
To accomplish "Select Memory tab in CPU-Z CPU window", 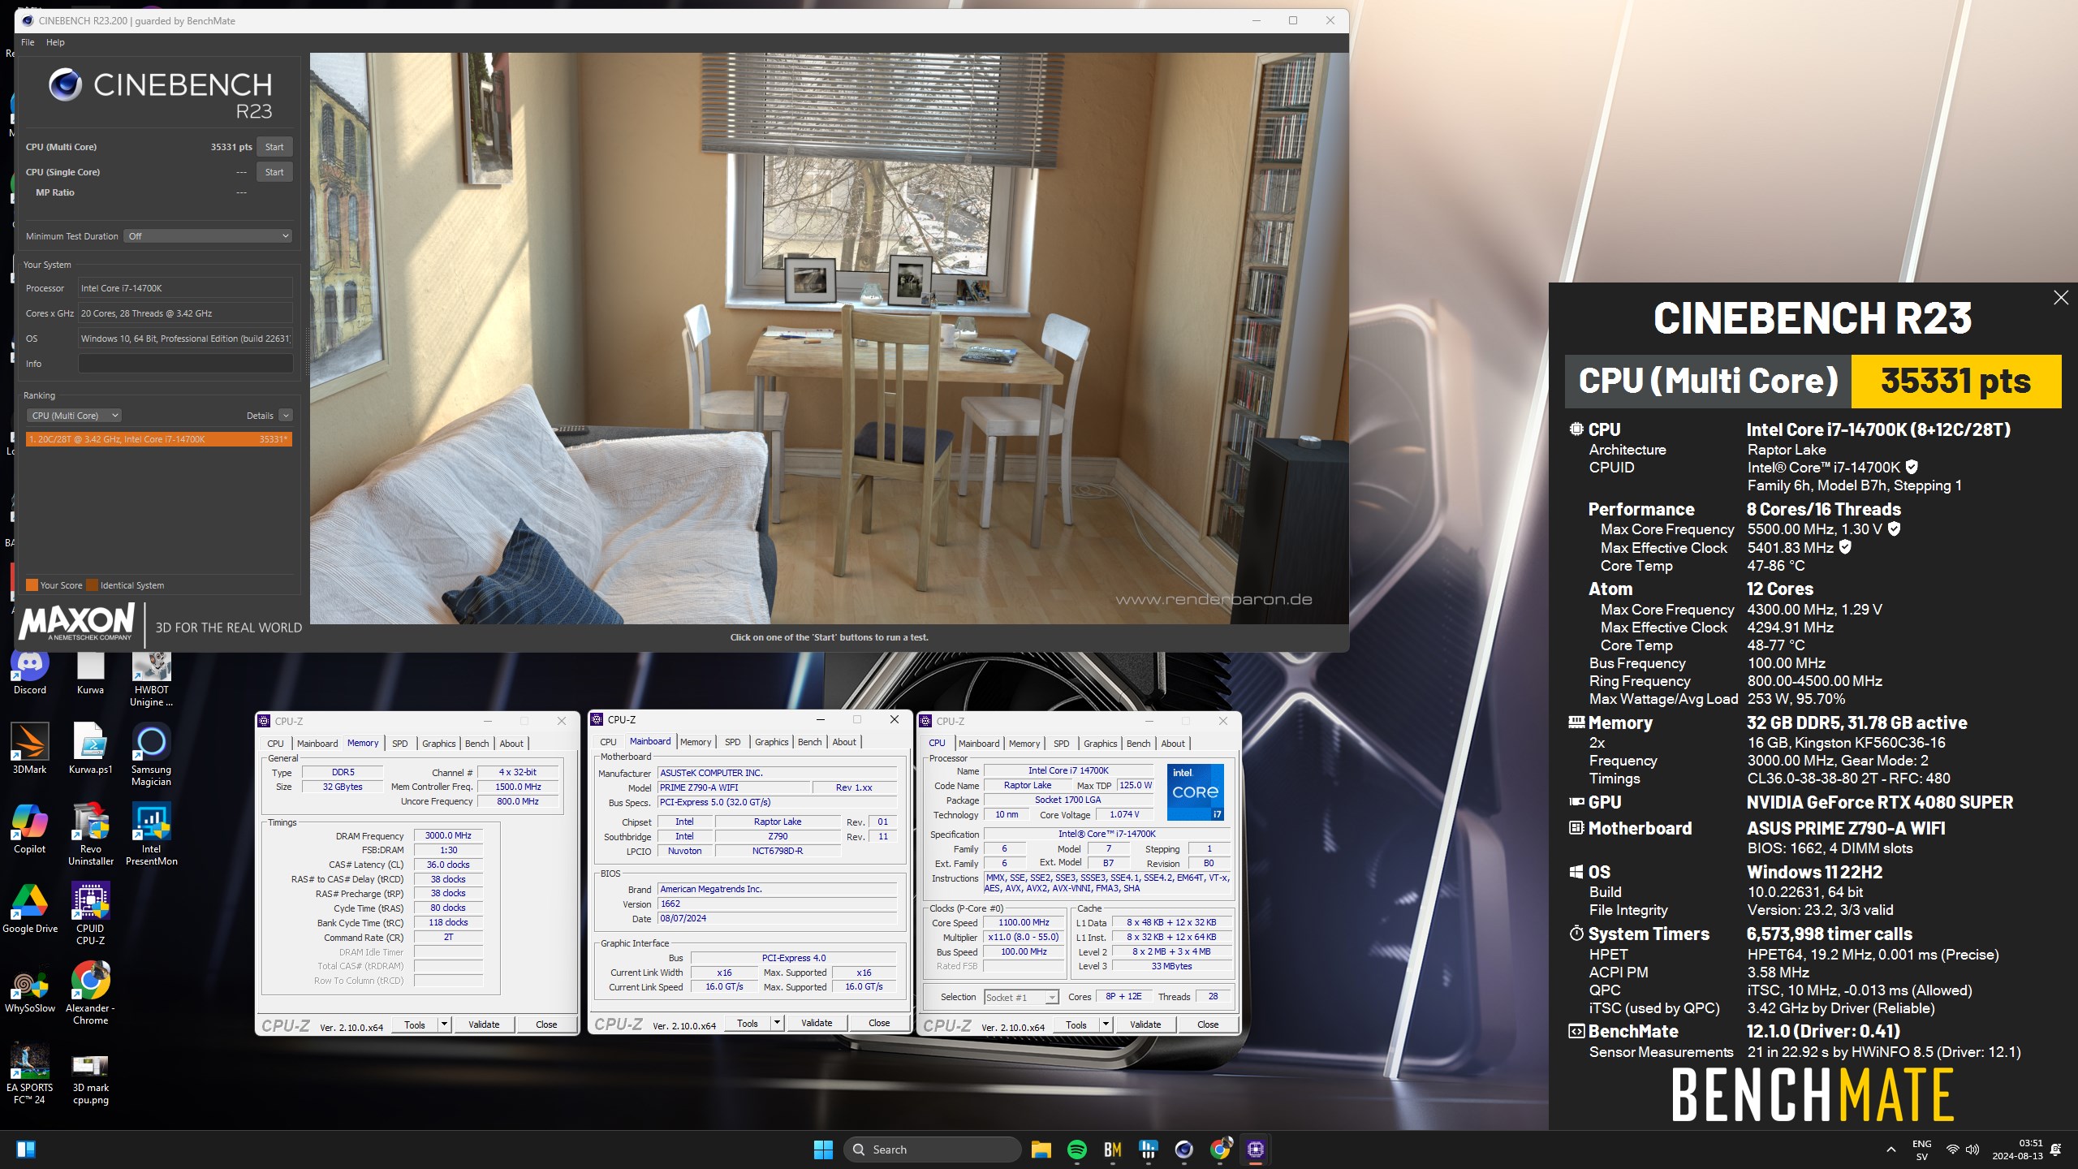I will point(1024,744).
